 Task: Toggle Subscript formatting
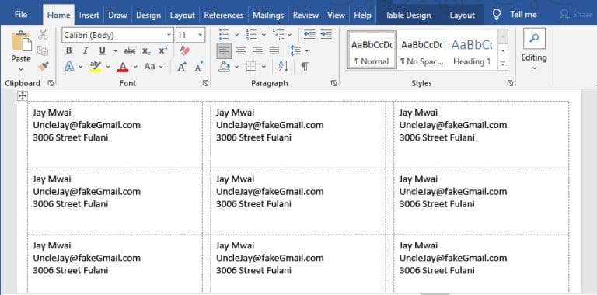[x=146, y=50]
